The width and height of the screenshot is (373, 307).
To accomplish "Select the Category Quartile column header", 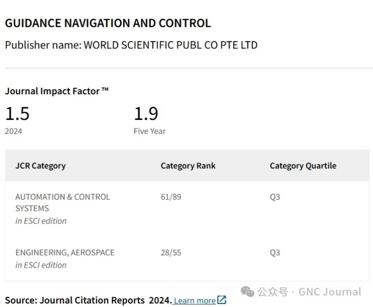I will (303, 165).
